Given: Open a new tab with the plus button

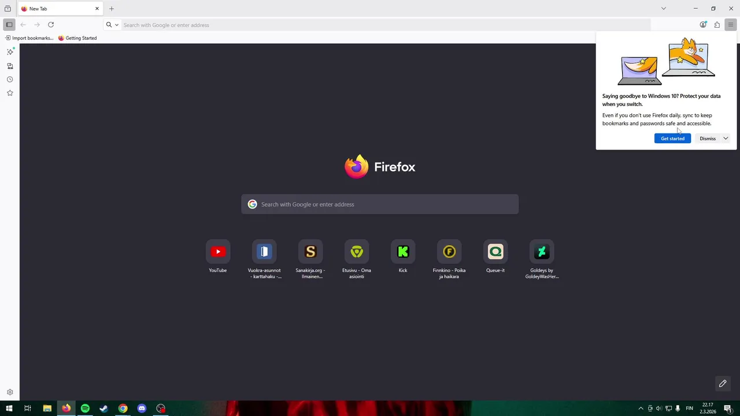Looking at the screenshot, I should click(112, 9).
